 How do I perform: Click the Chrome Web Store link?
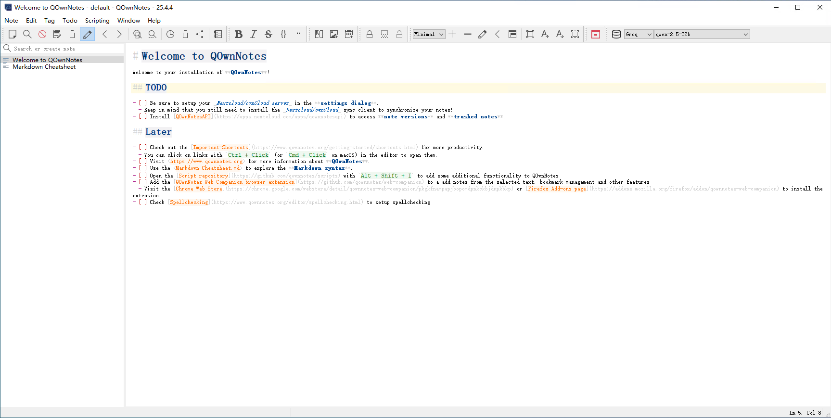(x=199, y=189)
